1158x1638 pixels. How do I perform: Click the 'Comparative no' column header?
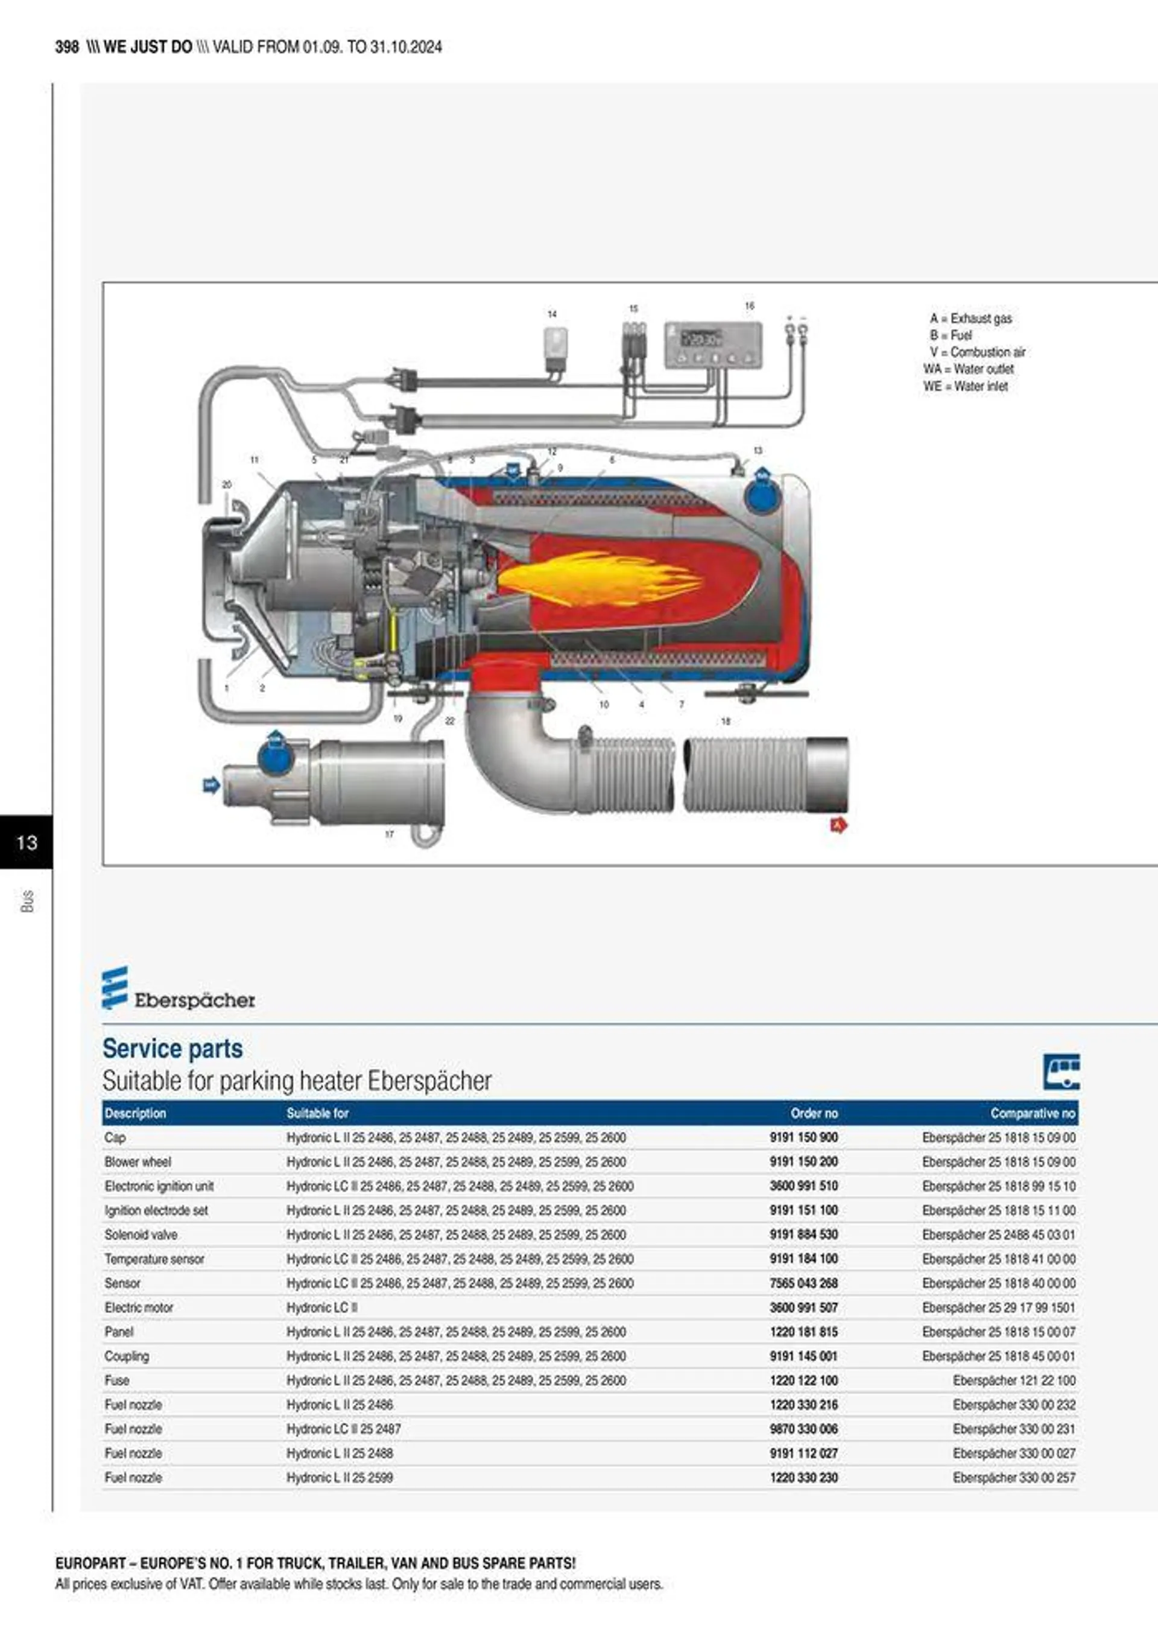point(1033,1113)
